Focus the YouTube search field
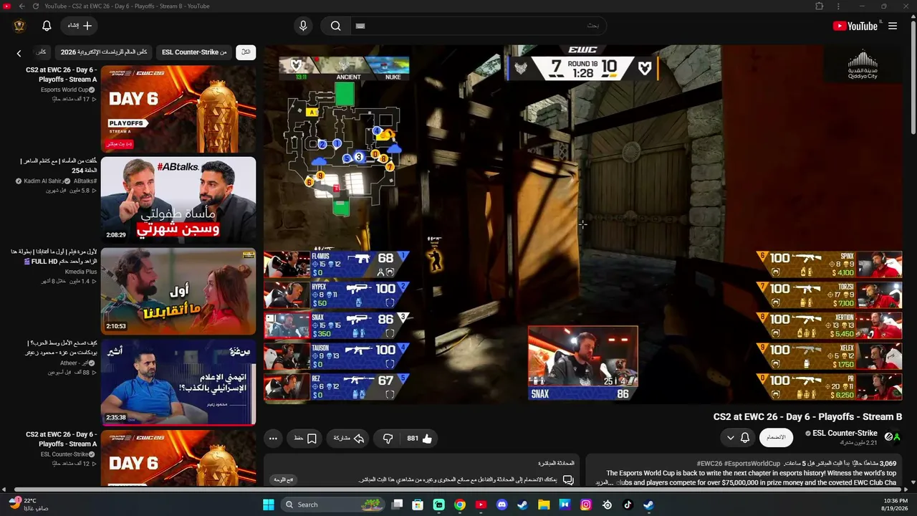The height and width of the screenshot is (516, 917). (x=478, y=26)
